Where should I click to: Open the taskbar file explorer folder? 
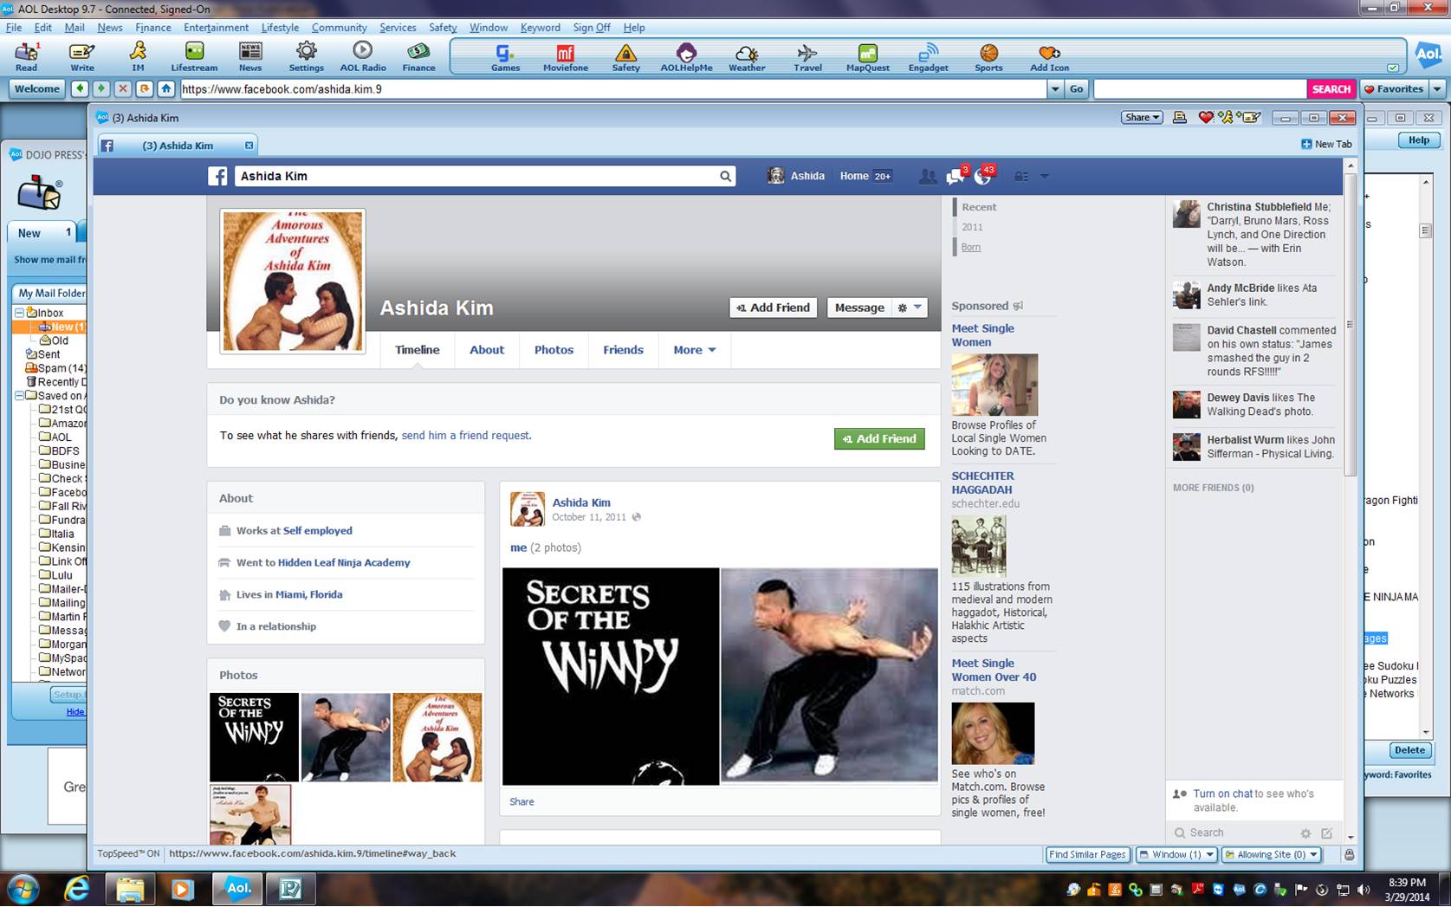tap(130, 890)
